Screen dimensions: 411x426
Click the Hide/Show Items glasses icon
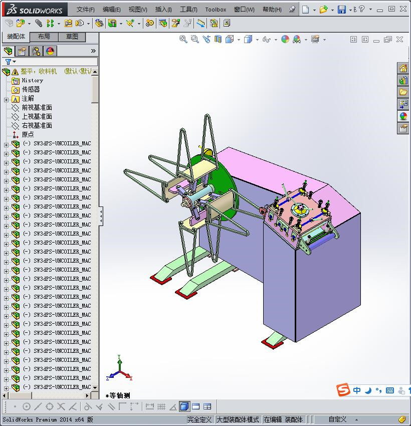tap(267, 40)
